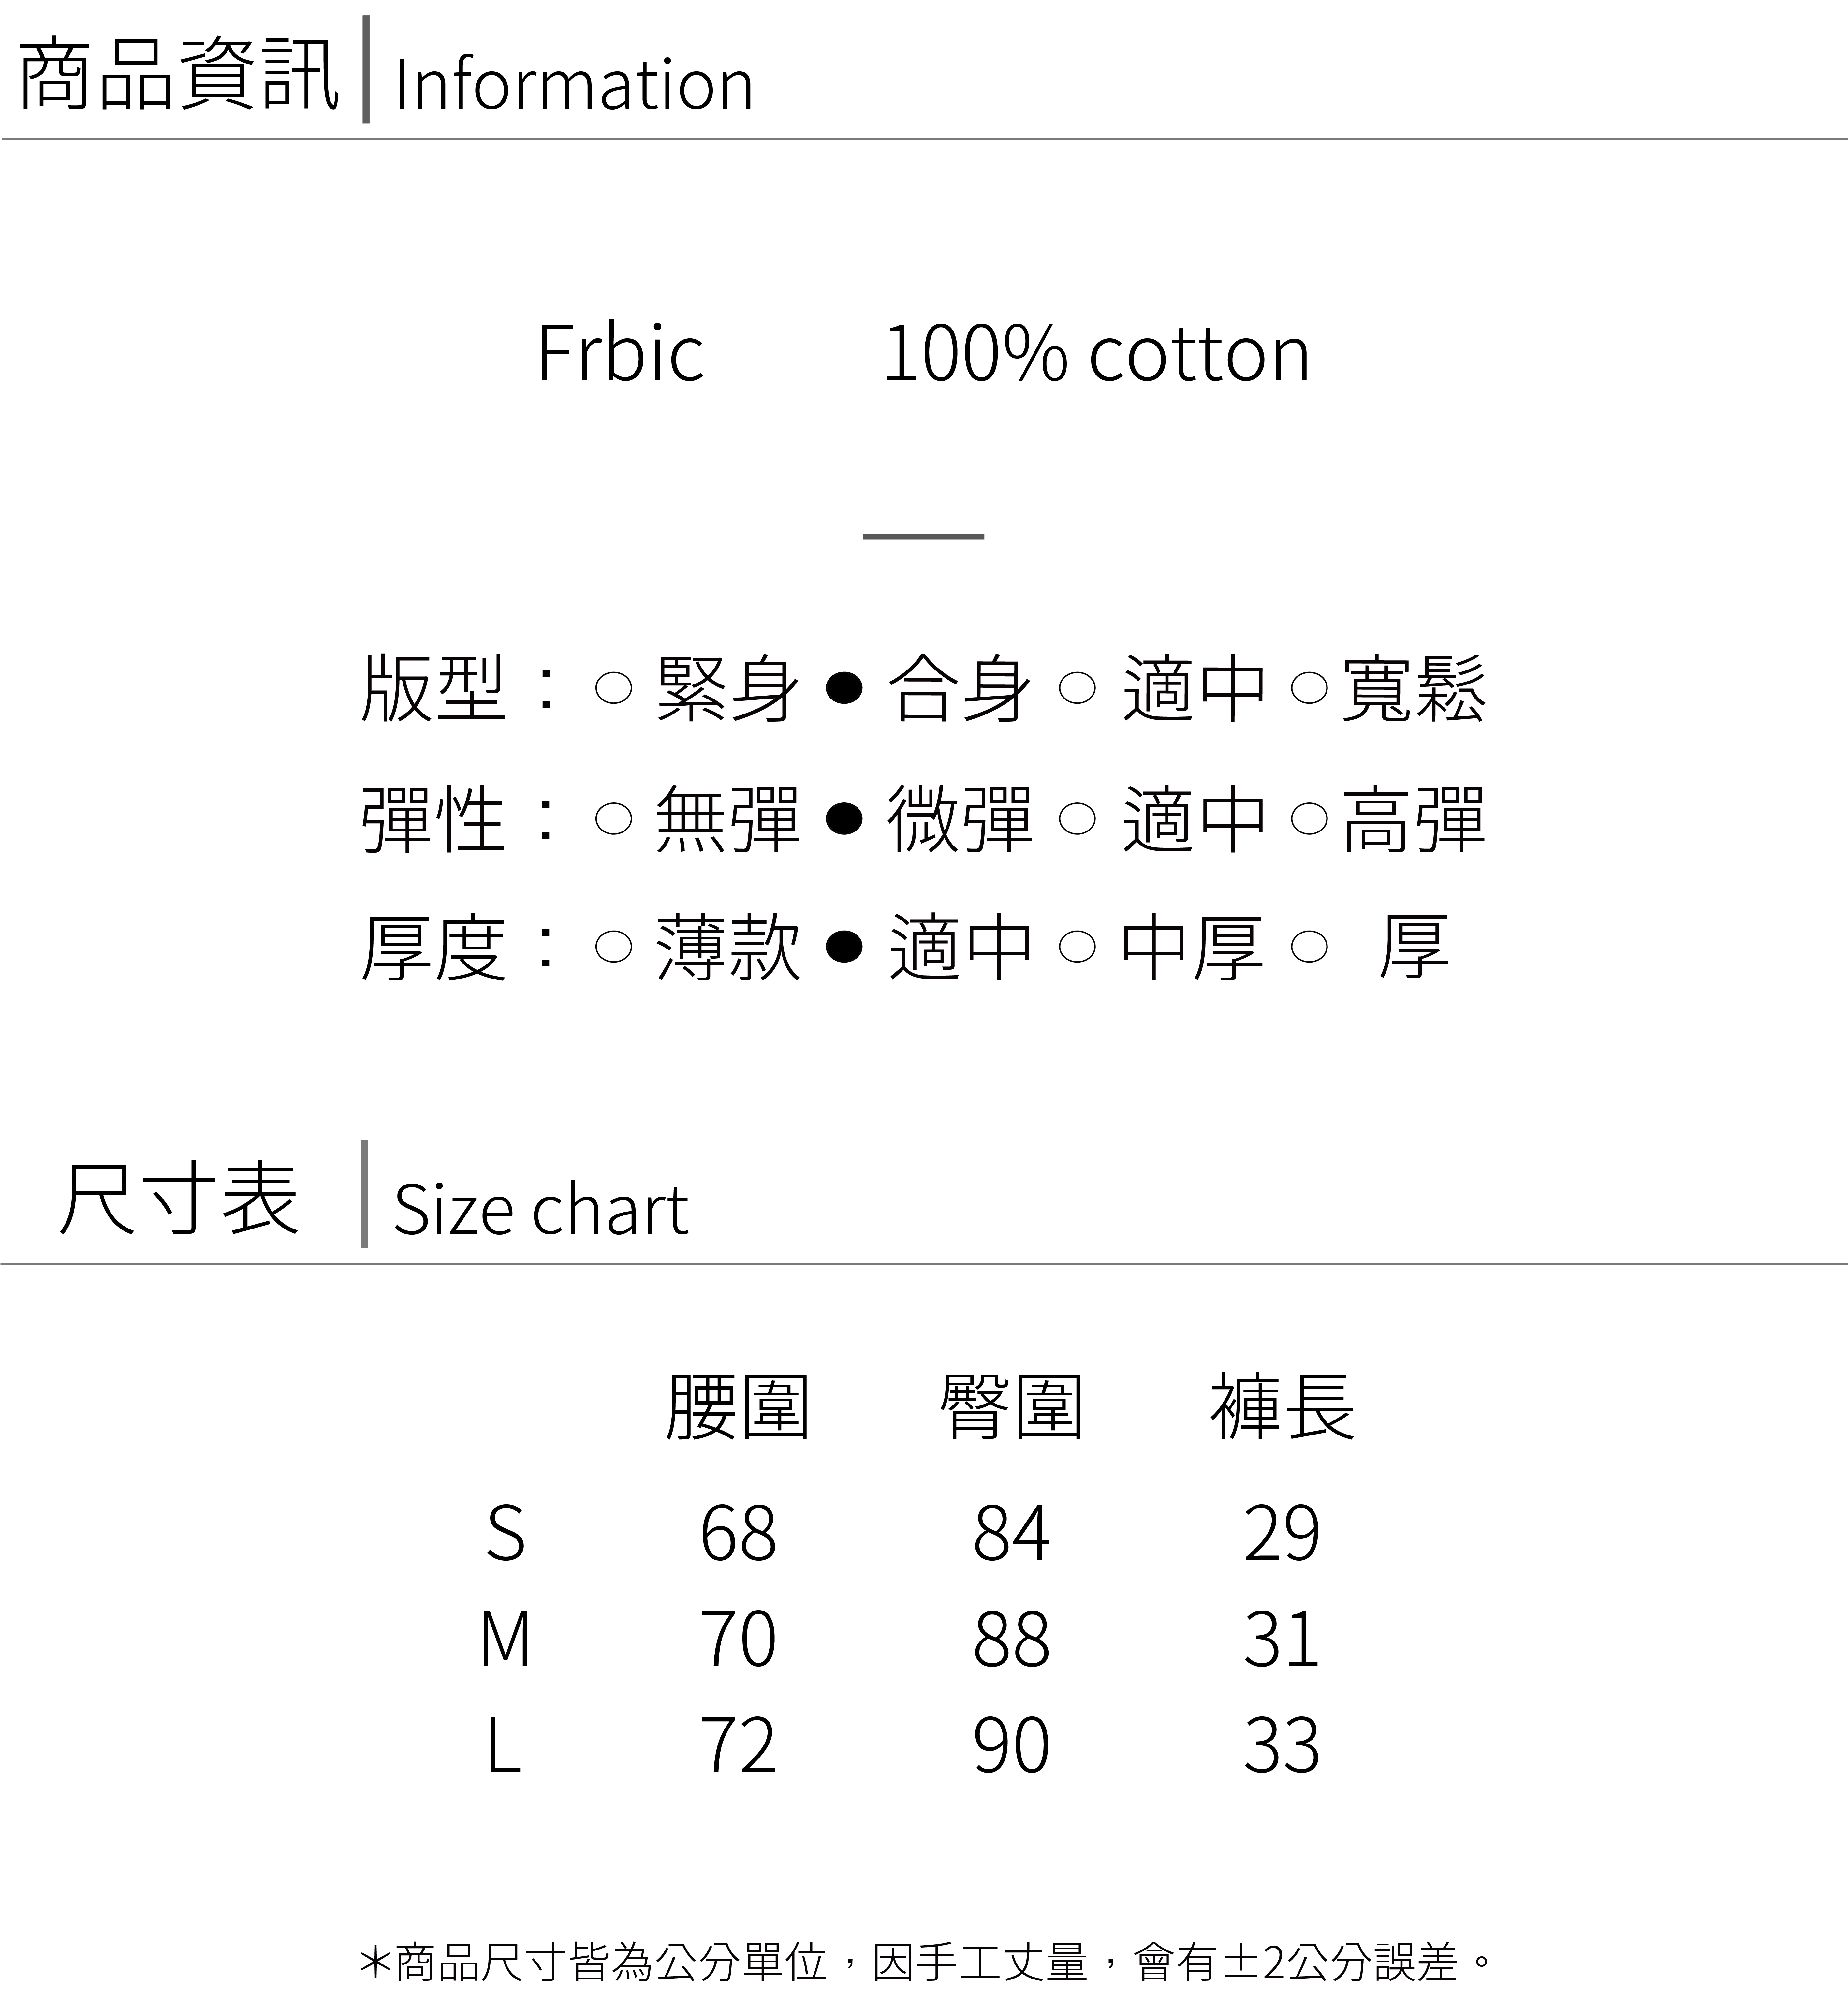Click the 腰圍 column header

tap(738, 1407)
